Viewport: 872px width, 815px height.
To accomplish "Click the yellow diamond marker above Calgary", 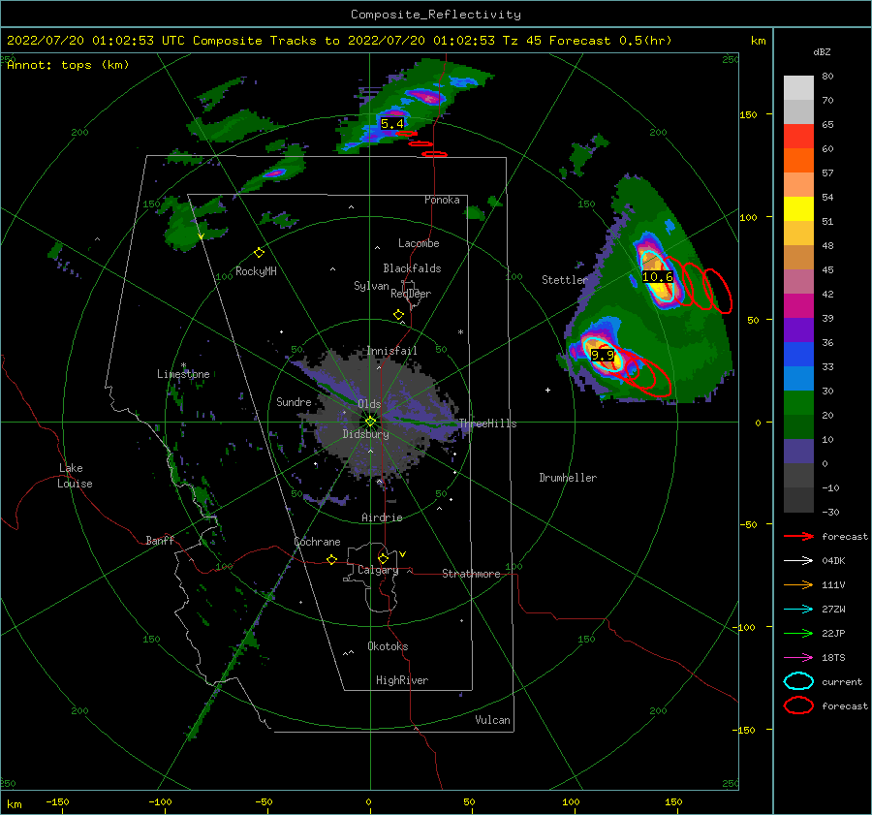I will pos(383,558).
